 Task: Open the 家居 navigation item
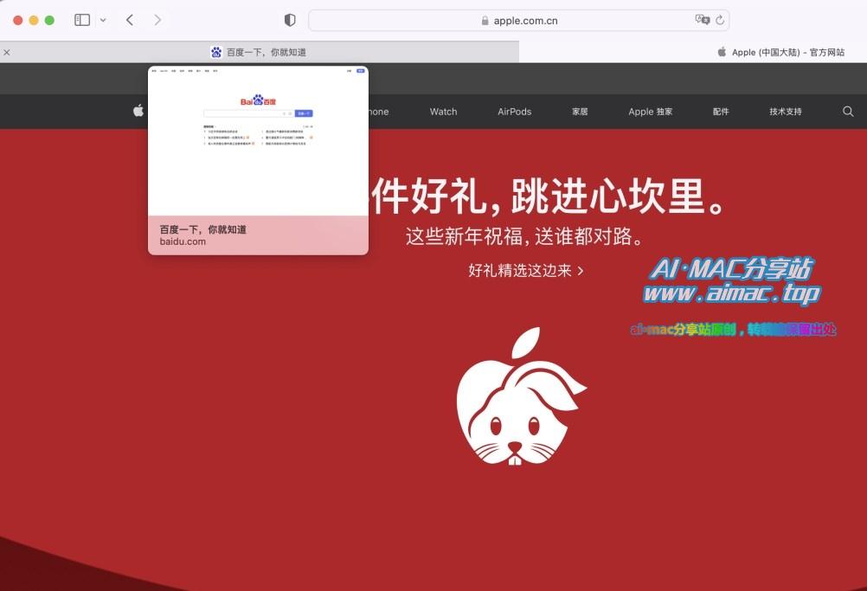coord(580,112)
